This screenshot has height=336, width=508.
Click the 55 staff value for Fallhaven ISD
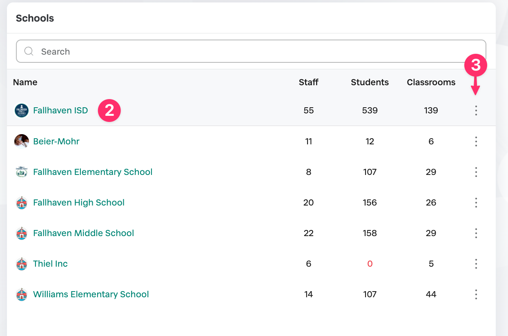click(x=309, y=111)
